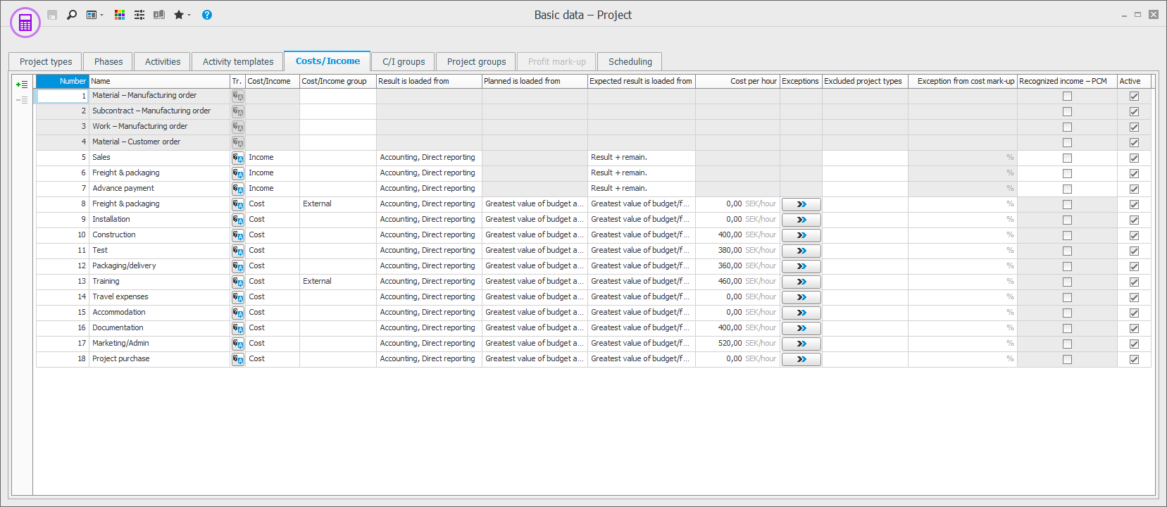This screenshot has width=1167, height=507.
Task: Sort by the Cost per hour column header
Action: point(737,81)
